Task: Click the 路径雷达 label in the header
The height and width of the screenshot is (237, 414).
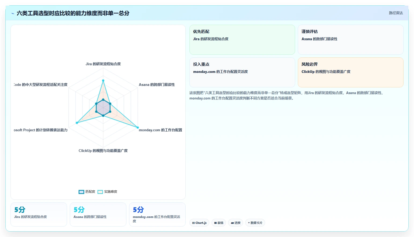Action: point(396,13)
